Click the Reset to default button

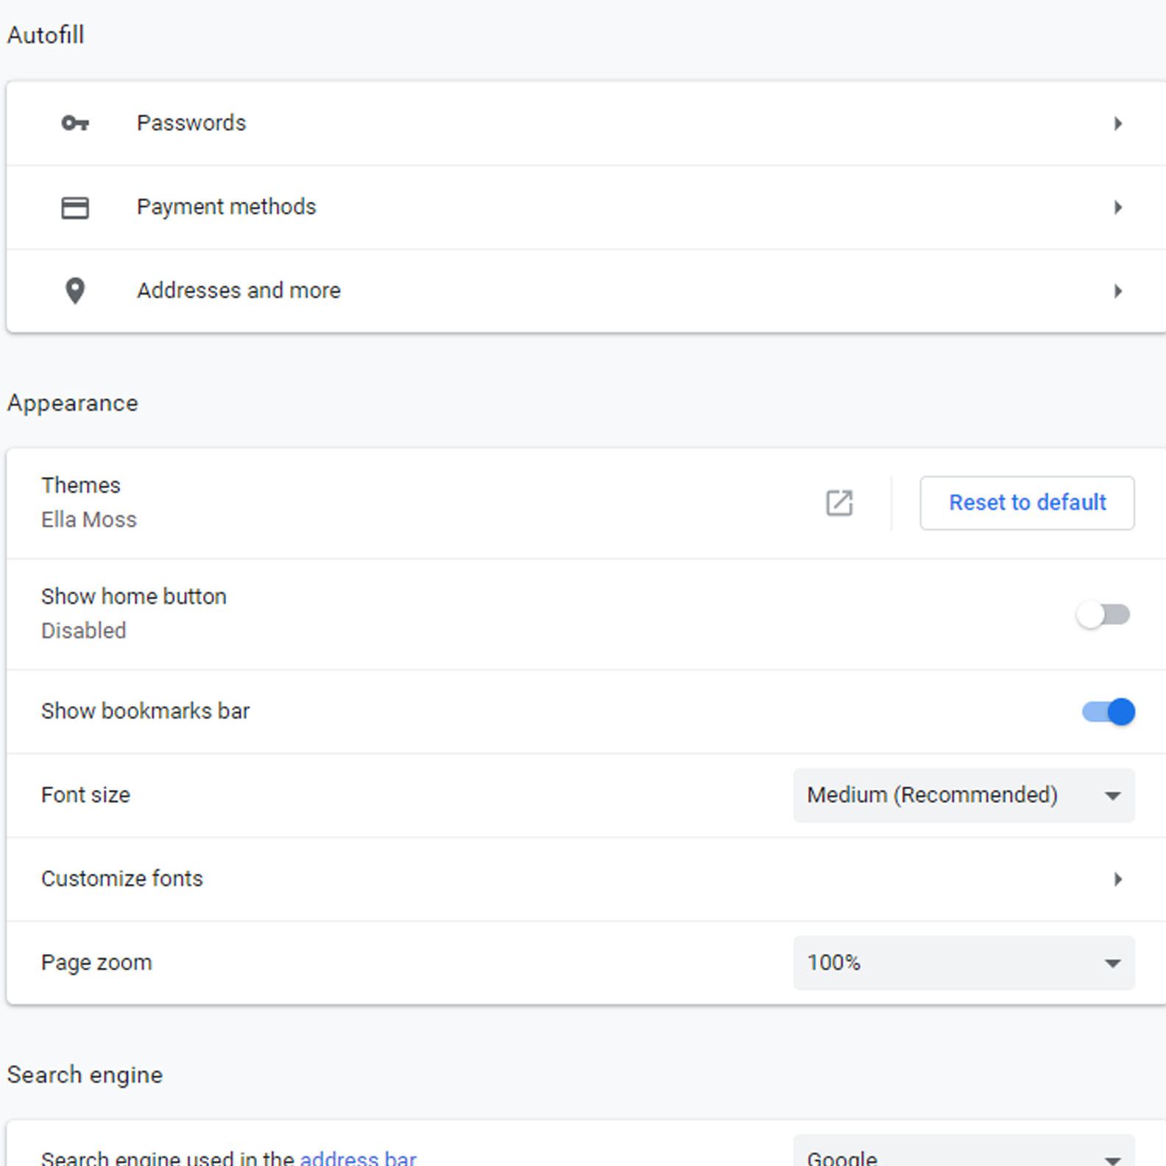[x=1027, y=503]
